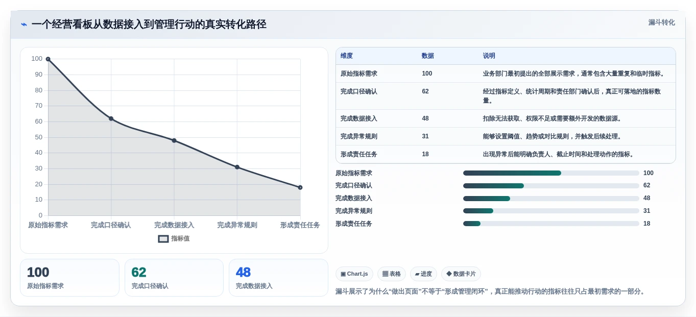This screenshot has width=696, height=317.
Task: Click the table value 48
Action: click(425, 118)
